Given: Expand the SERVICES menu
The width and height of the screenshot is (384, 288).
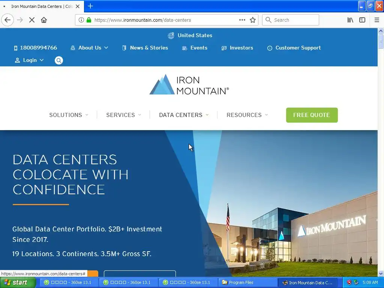Looking at the screenshot, I should point(124,115).
